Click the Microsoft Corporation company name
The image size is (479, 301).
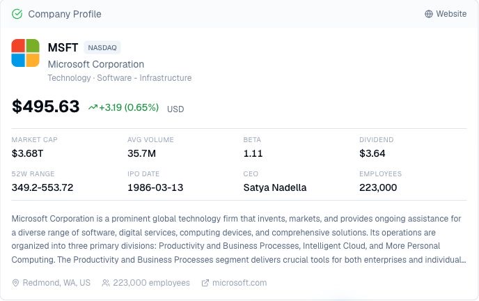coord(96,64)
